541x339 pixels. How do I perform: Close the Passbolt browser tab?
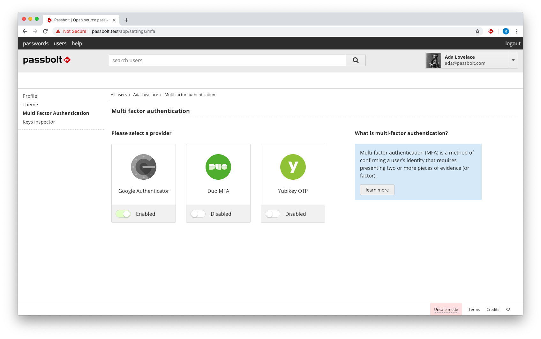coord(114,20)
